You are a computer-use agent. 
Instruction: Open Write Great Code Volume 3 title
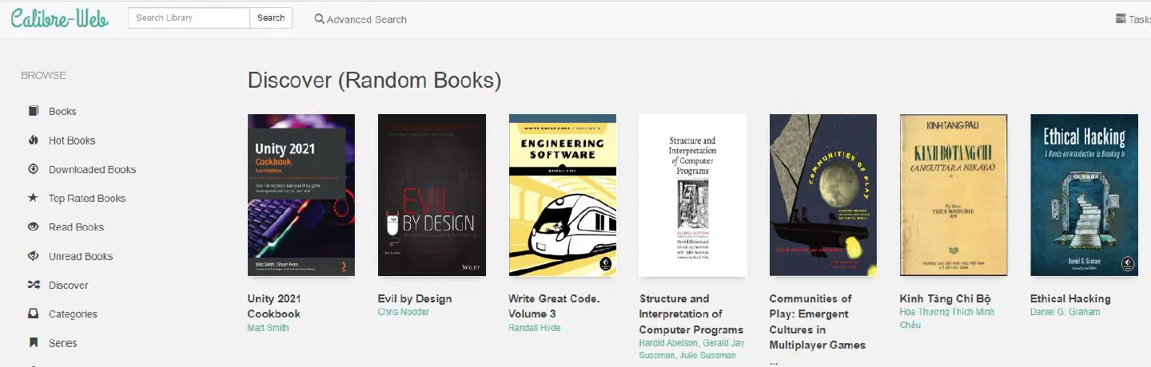coord(554,306)
